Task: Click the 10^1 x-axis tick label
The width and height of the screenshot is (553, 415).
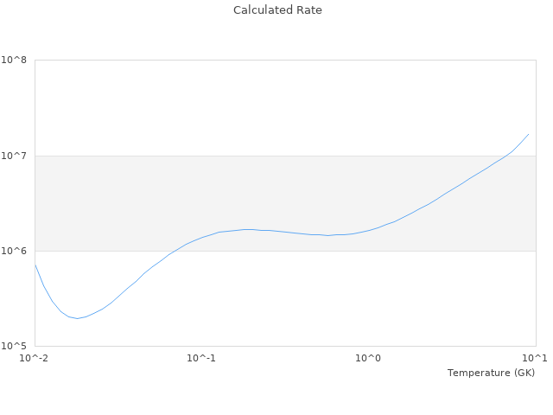Action: pyautogui.click(x=535, y=358)
